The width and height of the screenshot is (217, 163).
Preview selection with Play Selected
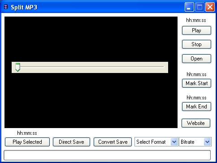click(x=27, y=142)
